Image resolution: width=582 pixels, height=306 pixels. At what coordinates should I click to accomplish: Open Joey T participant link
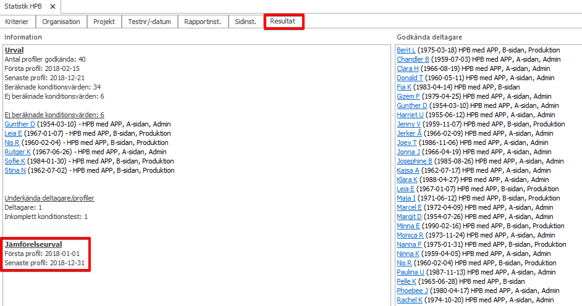click(x=407, y=143)
